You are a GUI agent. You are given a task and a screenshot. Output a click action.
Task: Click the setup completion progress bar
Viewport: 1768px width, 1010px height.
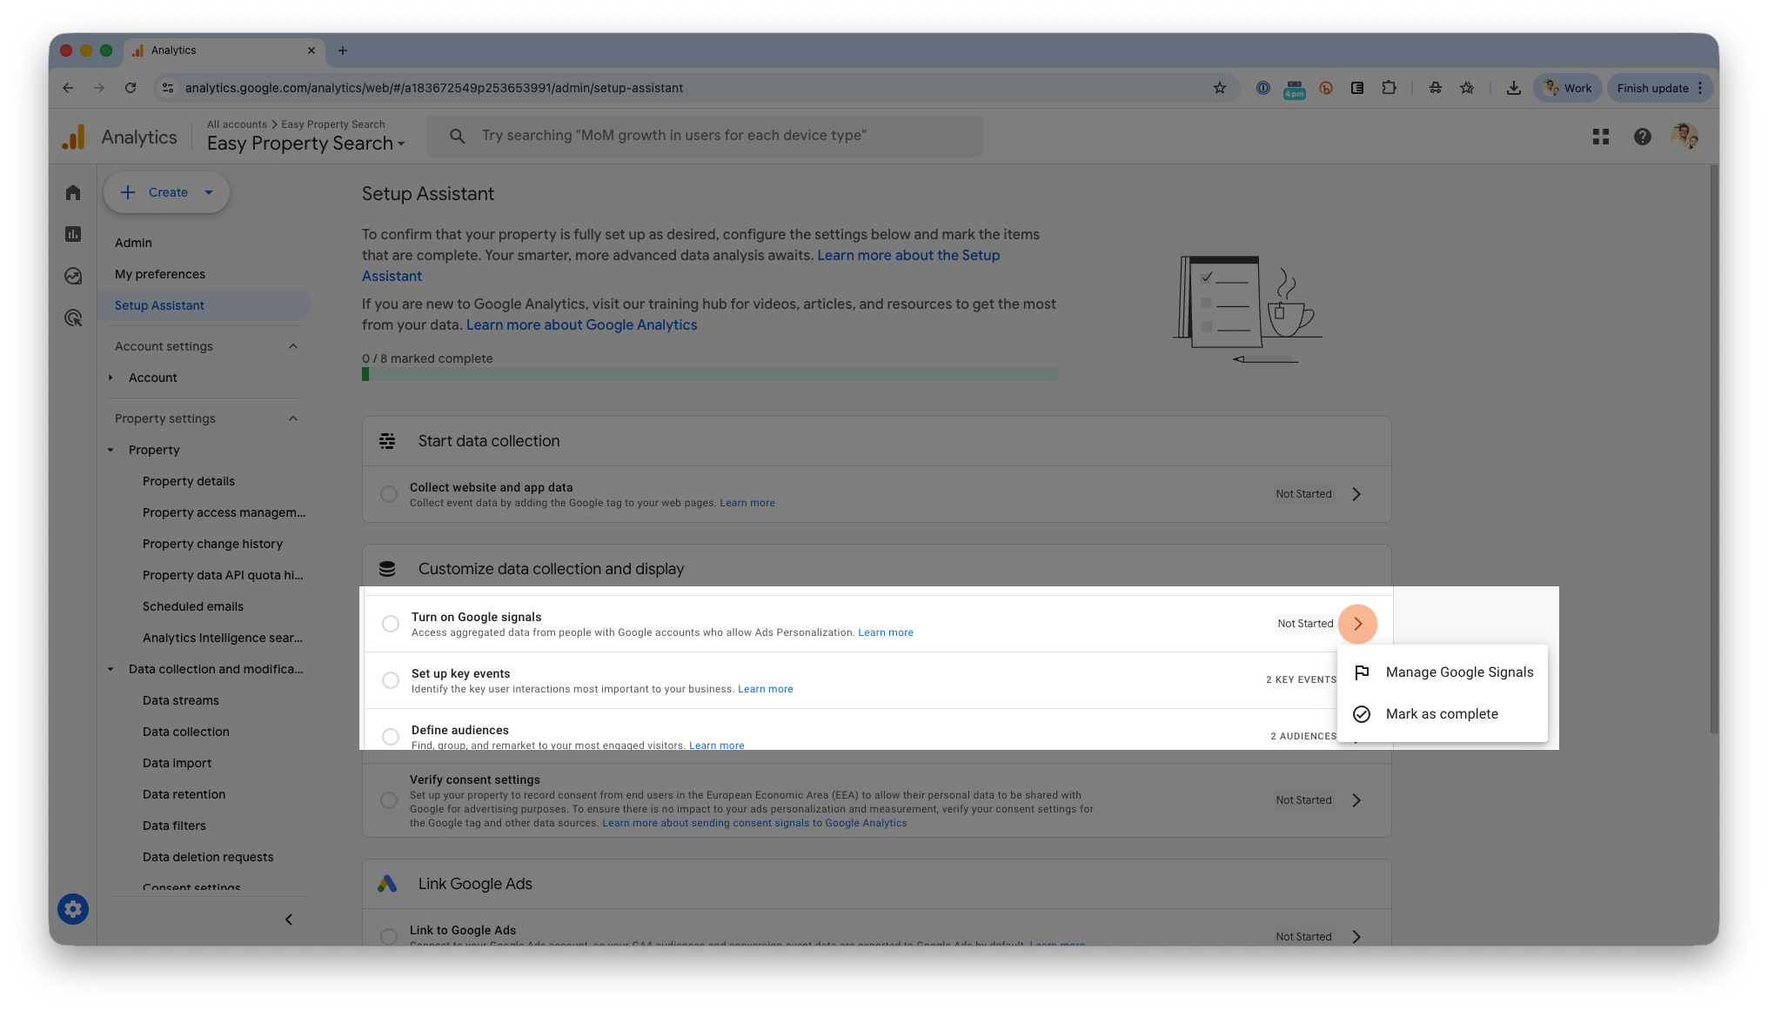tap(709, 374)
